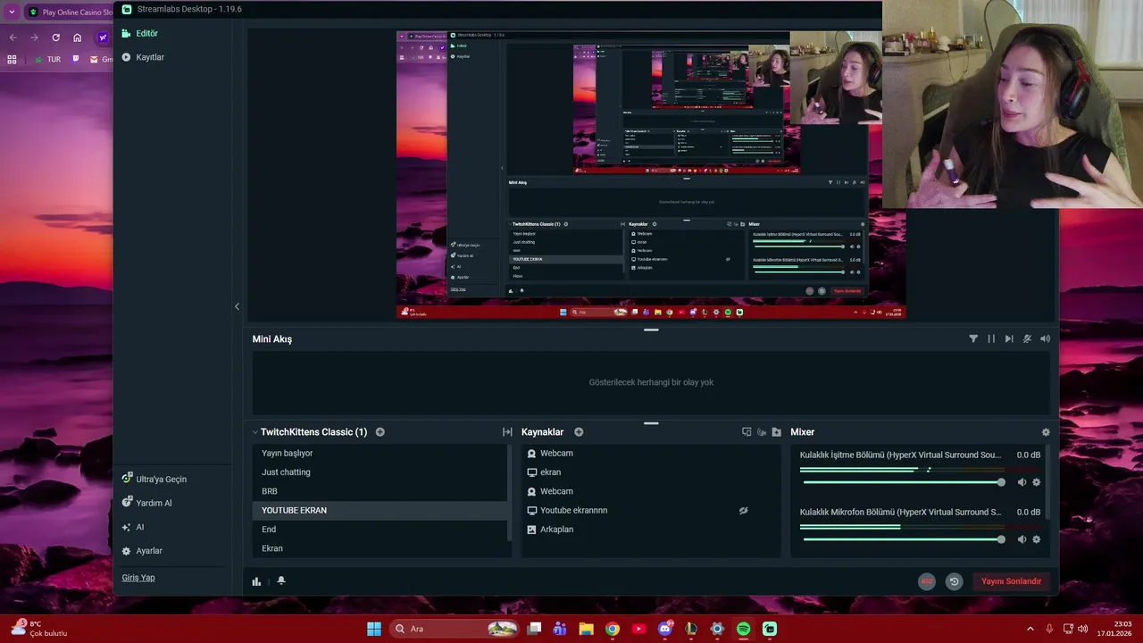This screenshot has height=643, width=1143.
Task: Open performance stats bar chart icon
Action: point(256,580)
